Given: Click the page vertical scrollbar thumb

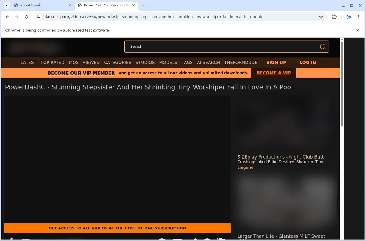Looking at the screenshot, I should pos(342,84).
